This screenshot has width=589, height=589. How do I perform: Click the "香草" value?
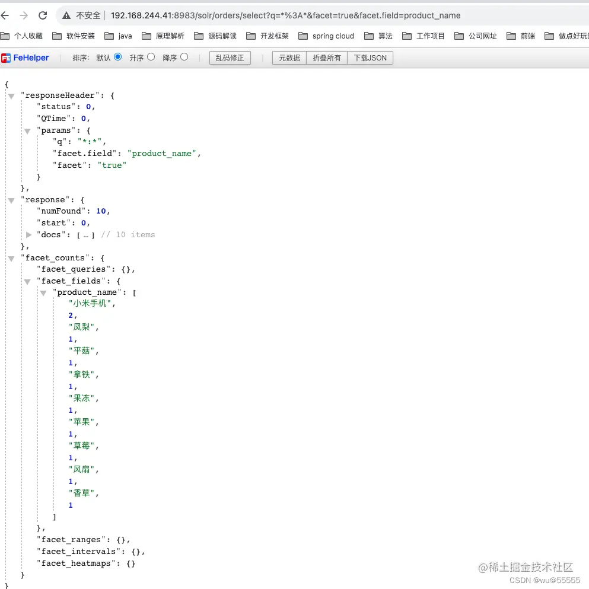click(81, 492)
